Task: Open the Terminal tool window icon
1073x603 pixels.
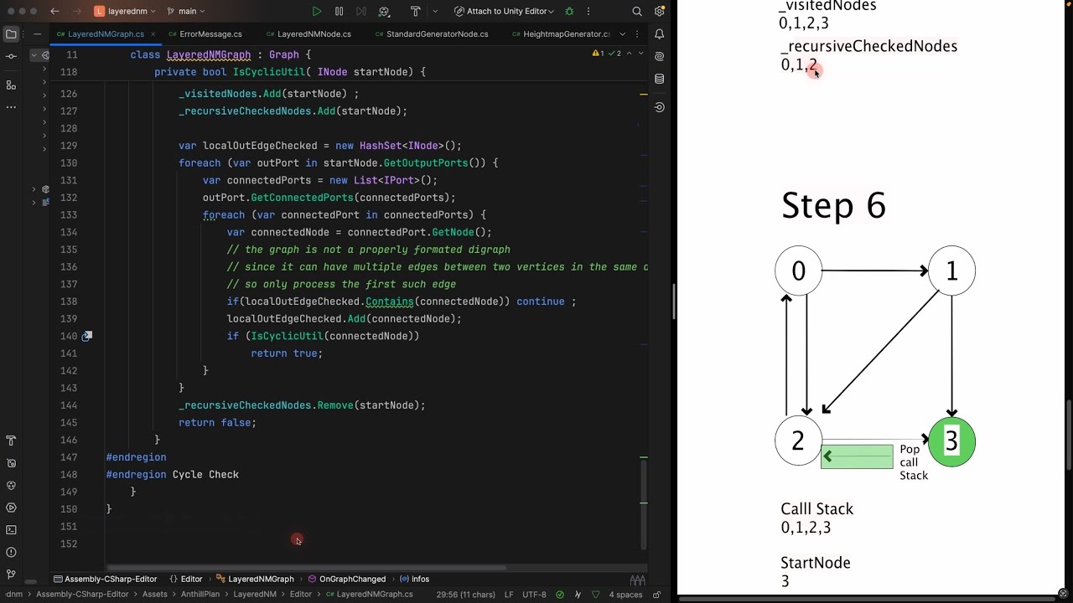Action: 11,530
